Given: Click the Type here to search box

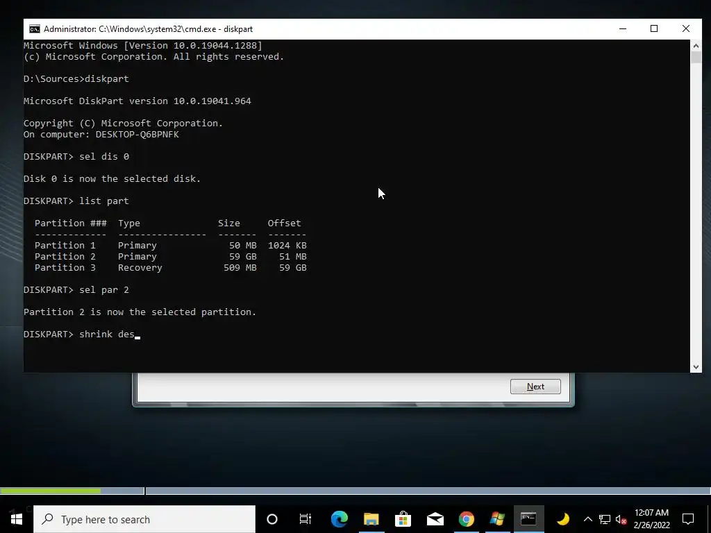Looking at the screenshot, I should pos(144,519).
